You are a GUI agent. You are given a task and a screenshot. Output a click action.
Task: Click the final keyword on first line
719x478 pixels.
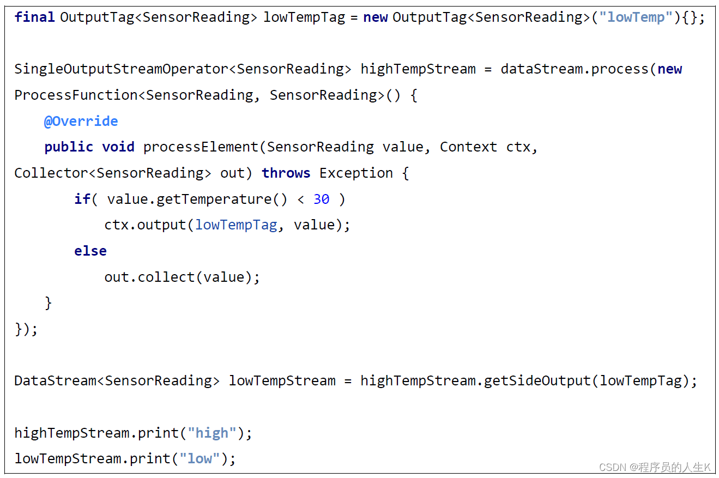point(34,17)
